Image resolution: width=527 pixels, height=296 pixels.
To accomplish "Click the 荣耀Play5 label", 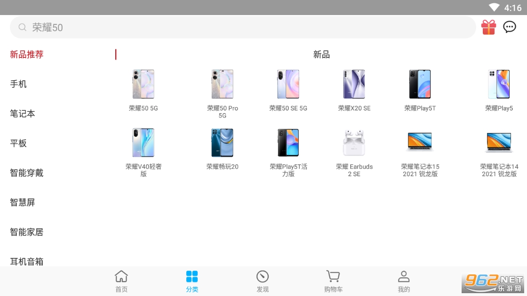I will [x=499, y=108].
